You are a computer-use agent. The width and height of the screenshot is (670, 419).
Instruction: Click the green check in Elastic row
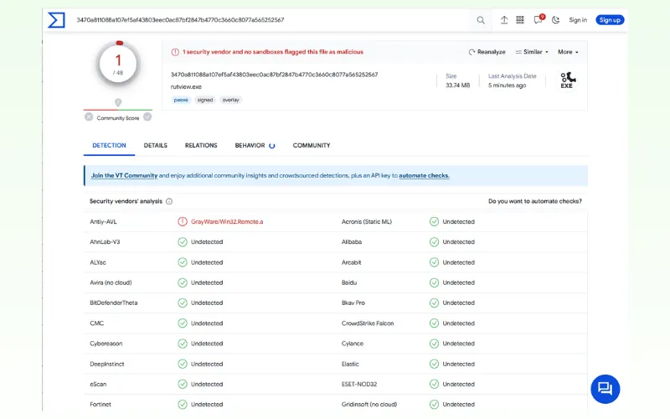434,364
